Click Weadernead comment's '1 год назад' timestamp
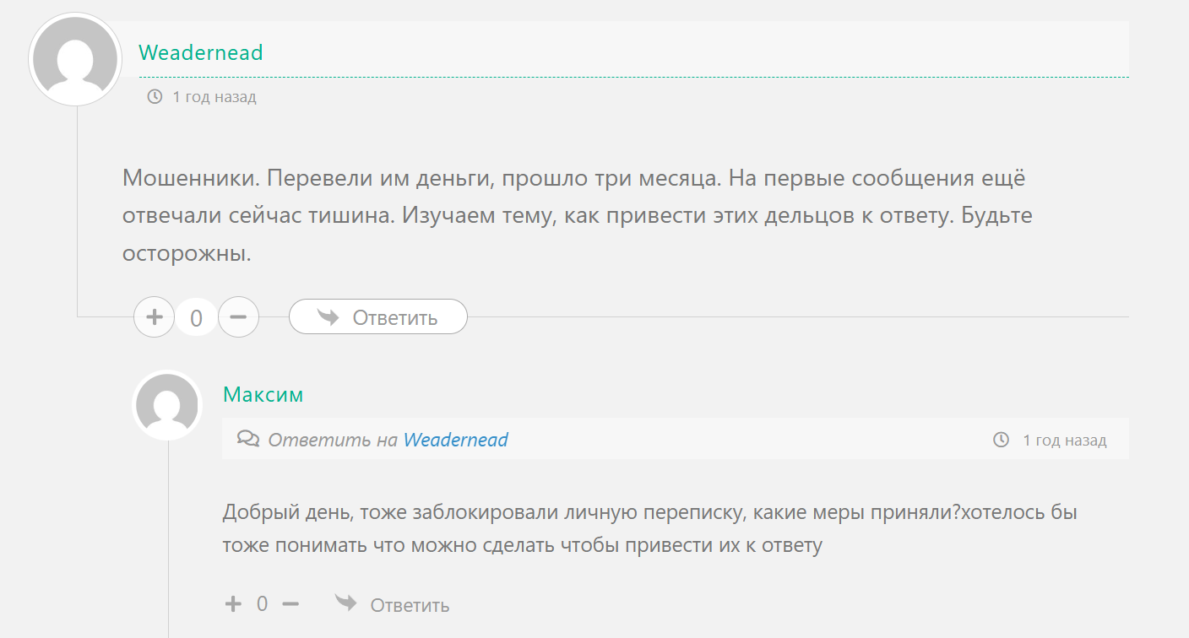 click(214, 97)
